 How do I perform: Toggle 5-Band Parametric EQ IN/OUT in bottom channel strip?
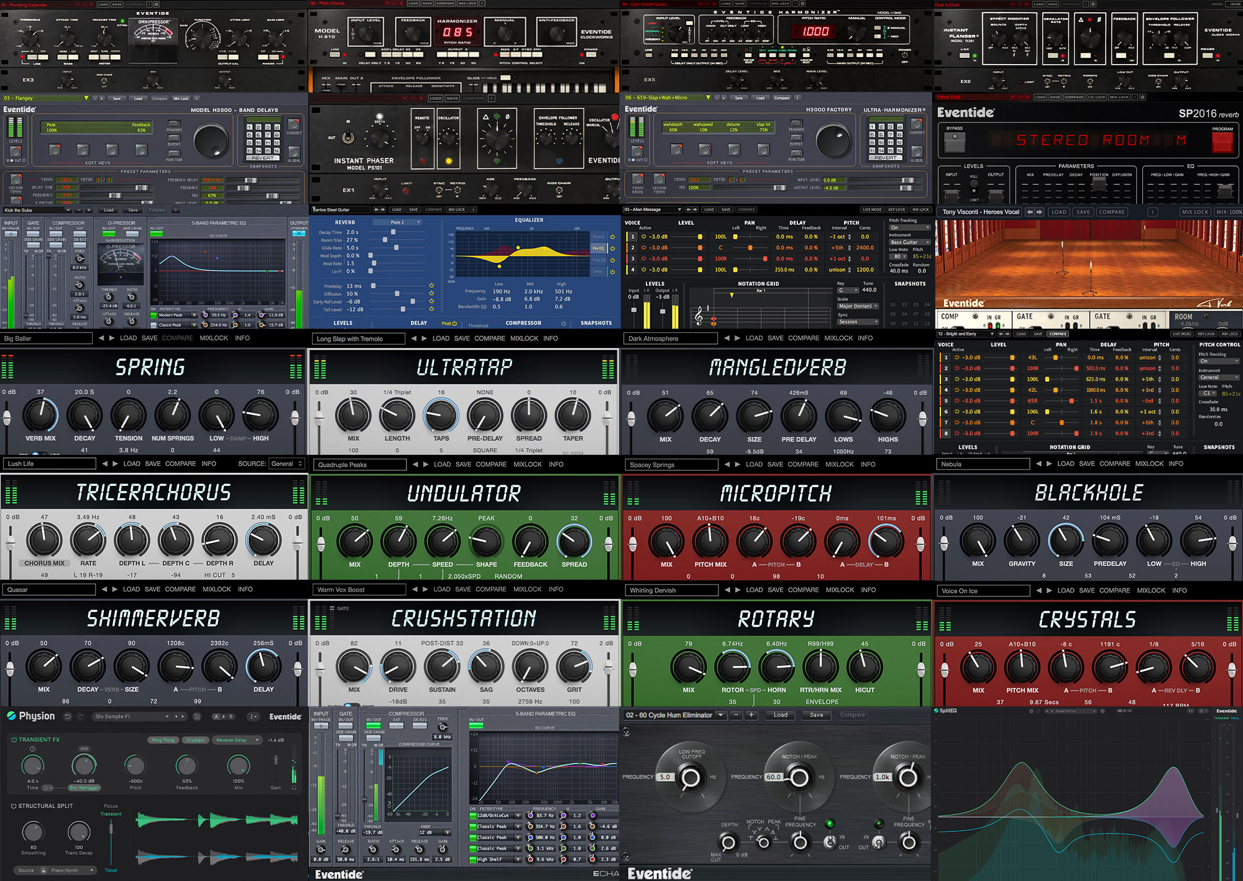(x=476, y=725)
